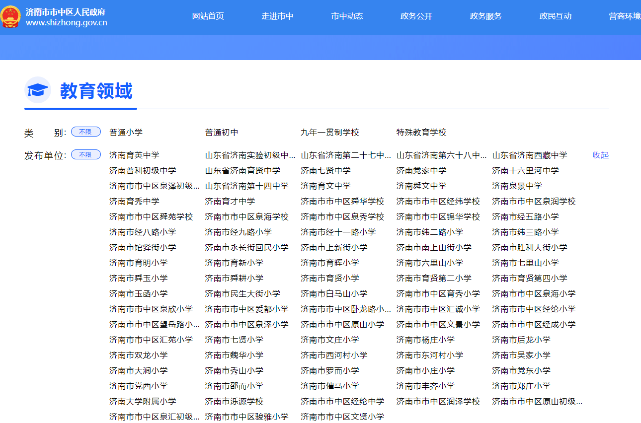The width and height of the screenshot is (641, 423).
Task: Select 济南育英中学
Action: [x=134, y=155]
